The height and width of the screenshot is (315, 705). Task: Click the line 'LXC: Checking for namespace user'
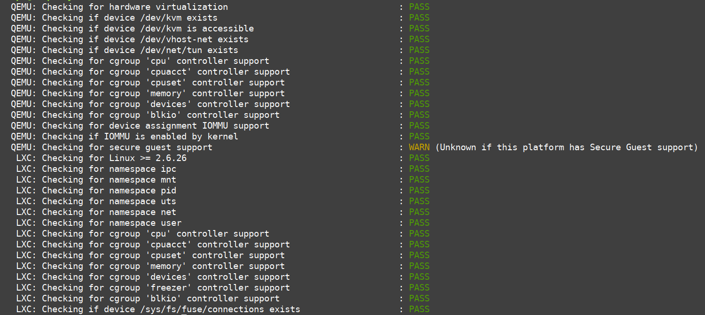(x=99, y=223)
